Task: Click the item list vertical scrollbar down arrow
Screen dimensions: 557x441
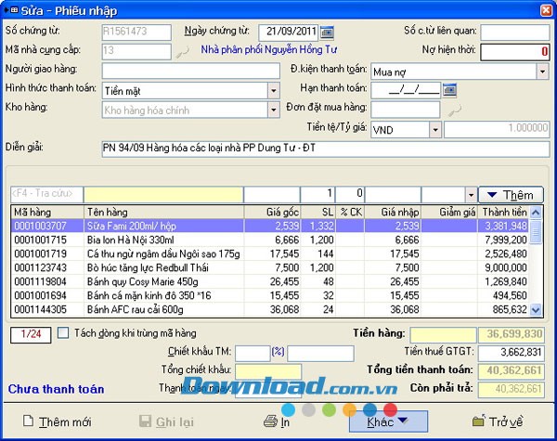Action: pos(535,309)
